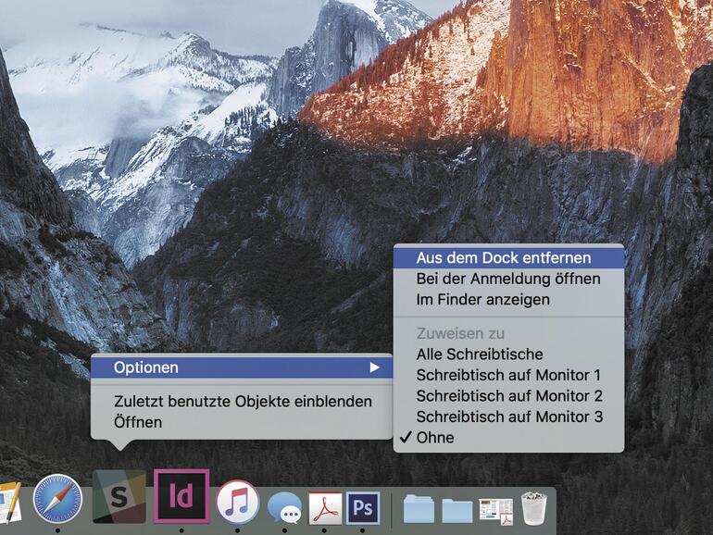Open the Trash in the Dock
Image resolution: width=713 pixels, height=535 pixels.
pos(534,507)
